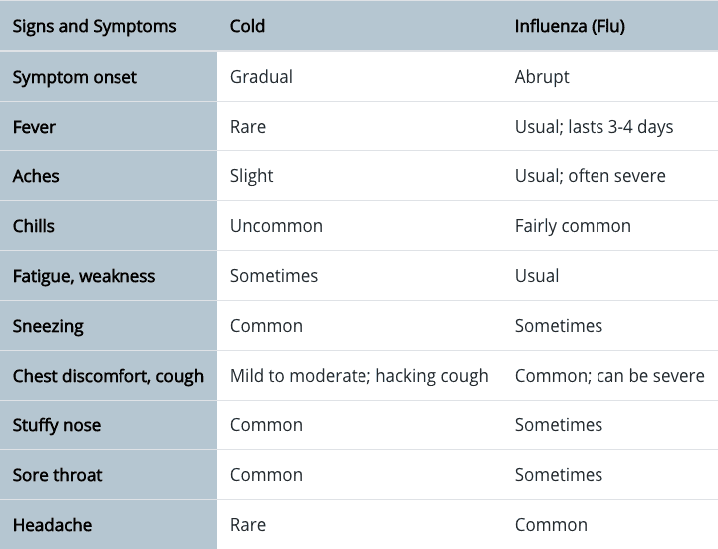
Task: Click the "Usual; often severe" cell
Action: coord(590,176)
